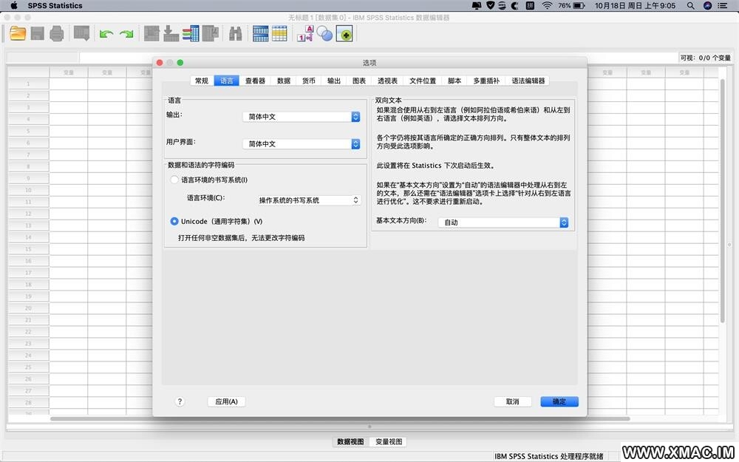Click the Siri icon in menu bar
Image resolution: width=739 pixels, height=462 pixels.
pos(707,6)
